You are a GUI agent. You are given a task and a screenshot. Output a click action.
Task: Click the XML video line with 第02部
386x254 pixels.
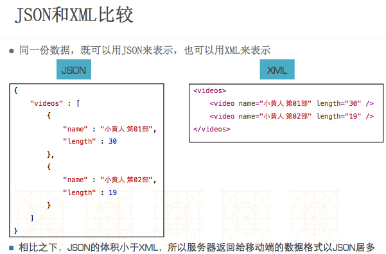[292, 116]
